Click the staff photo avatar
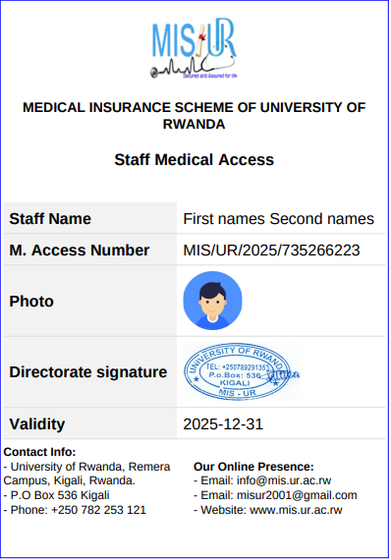The height and width of the screenshot is (560, 391). coord(212,301)
